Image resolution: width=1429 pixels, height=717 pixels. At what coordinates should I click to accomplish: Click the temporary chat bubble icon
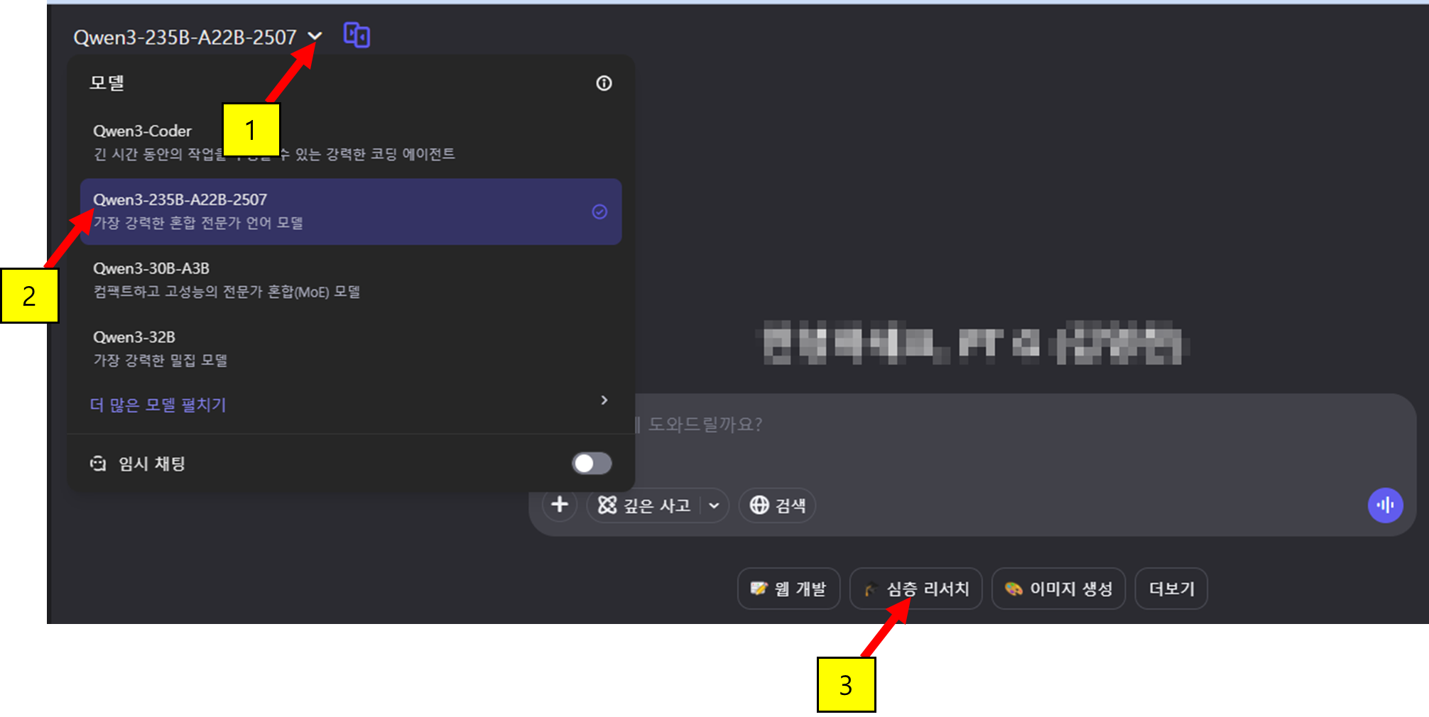(x=98, y=464)
